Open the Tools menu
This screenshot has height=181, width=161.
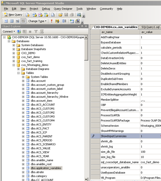coord(80,9)
